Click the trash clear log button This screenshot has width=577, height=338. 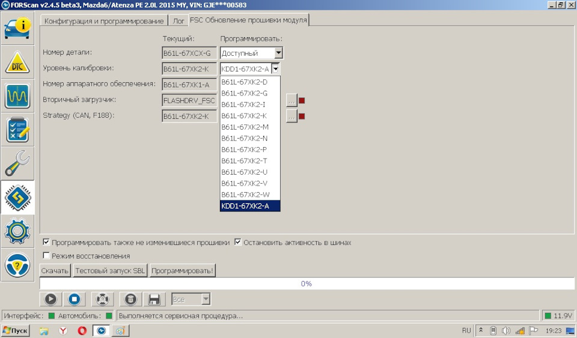tap(130, 300)
